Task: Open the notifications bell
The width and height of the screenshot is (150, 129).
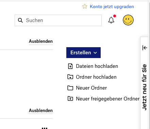Action: coord(111,20)
